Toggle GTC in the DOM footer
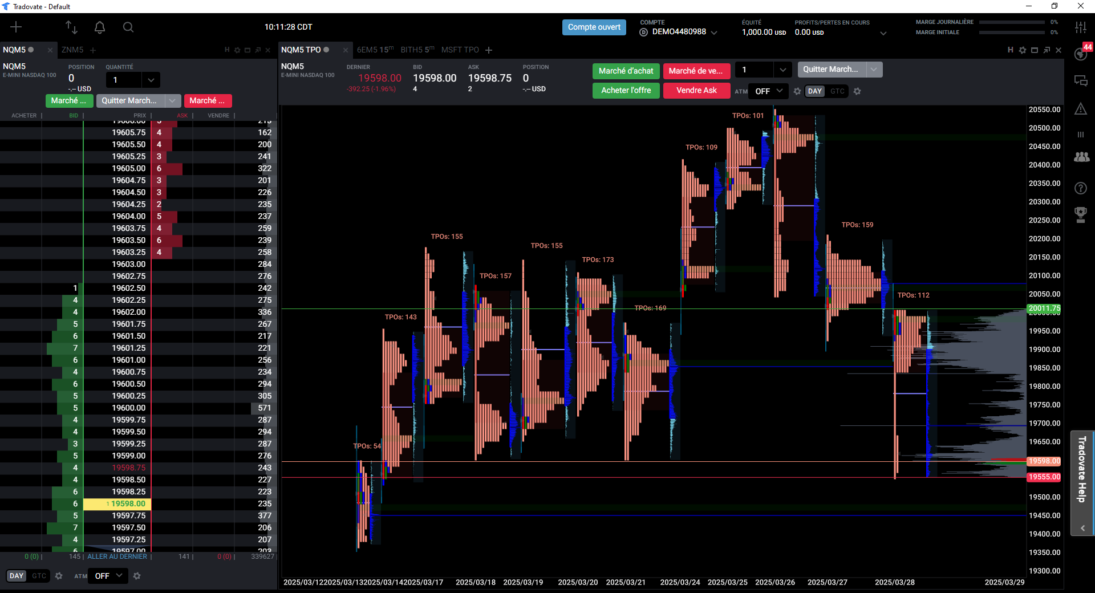Viewport: 1095px width, 593px height. 39,576
